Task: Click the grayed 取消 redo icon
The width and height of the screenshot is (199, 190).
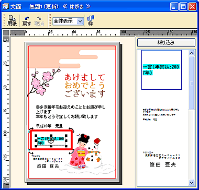Action: [39, 21]
